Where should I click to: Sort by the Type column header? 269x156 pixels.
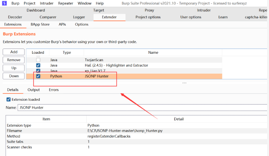point(67,53)
